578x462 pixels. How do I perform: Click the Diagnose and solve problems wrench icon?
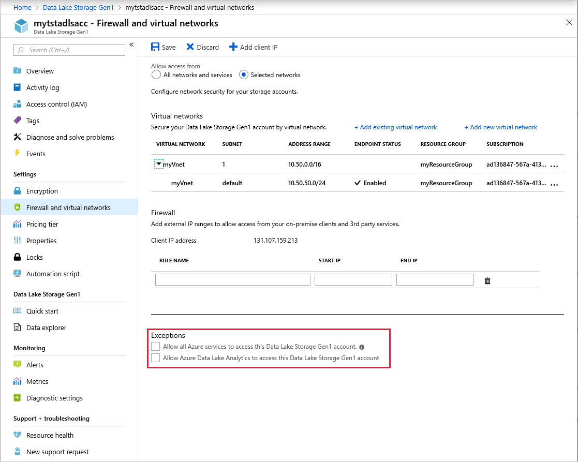pyautogui.click(x=18, y=137)
